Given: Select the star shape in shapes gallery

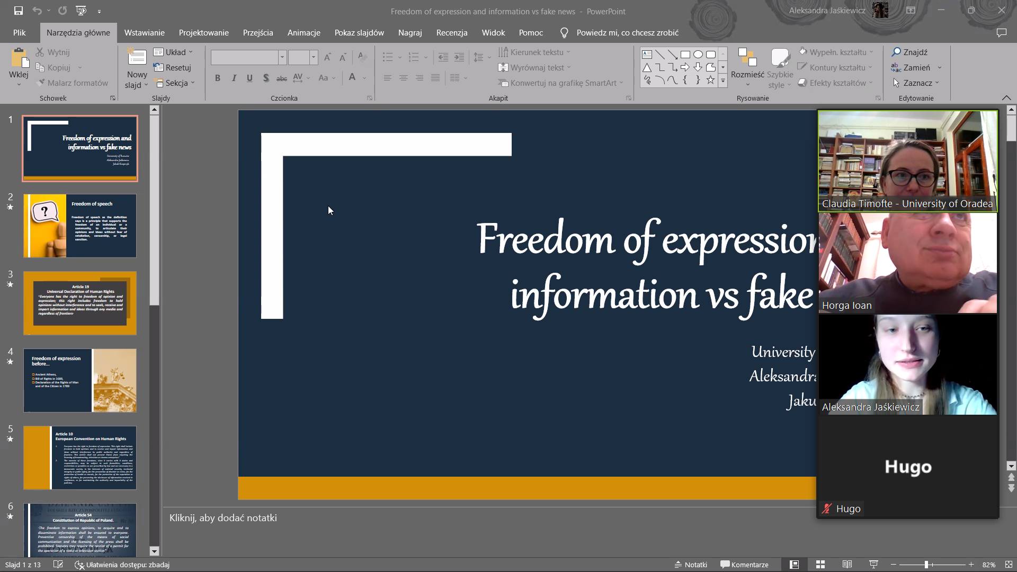Looking at the screenshot, I should pyautogui.click(x=710, y=80).
